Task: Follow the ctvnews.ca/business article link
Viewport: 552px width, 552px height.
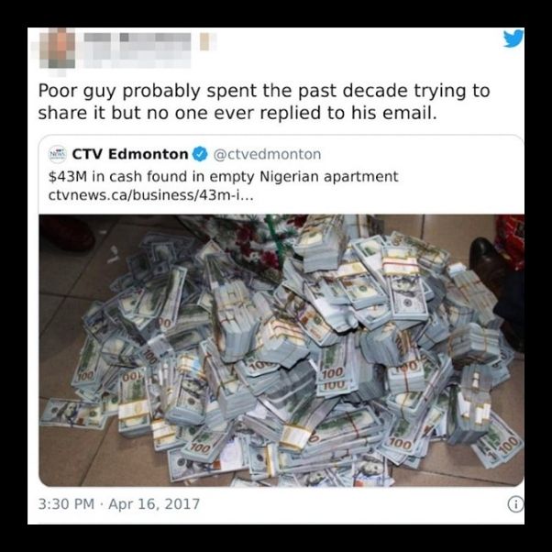Action: click(150, 195)
